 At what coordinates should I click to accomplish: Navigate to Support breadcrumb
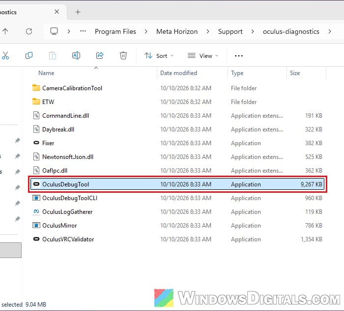tap(230, 31)
